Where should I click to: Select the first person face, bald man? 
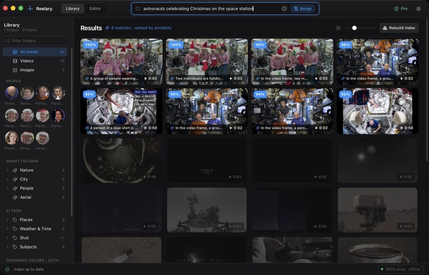pyautogui.click(x=12, y=93)
